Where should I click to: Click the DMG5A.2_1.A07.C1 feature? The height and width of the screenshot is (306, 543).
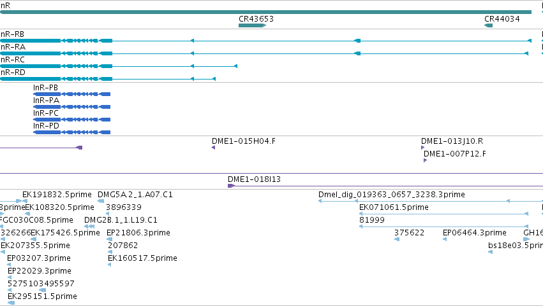pyautogui.click(x=101, y=201)
